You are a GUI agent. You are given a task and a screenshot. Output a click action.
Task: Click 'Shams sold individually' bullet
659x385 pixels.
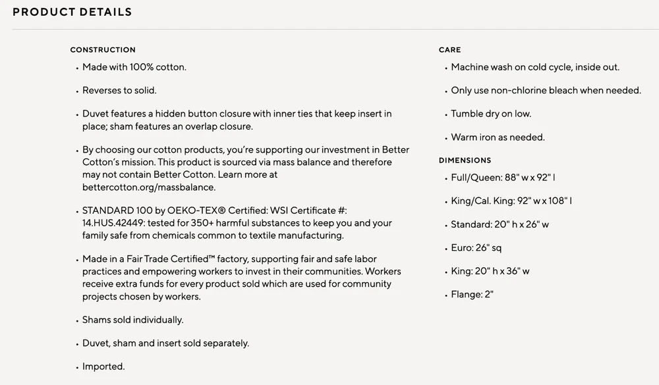tap(132, 320)
